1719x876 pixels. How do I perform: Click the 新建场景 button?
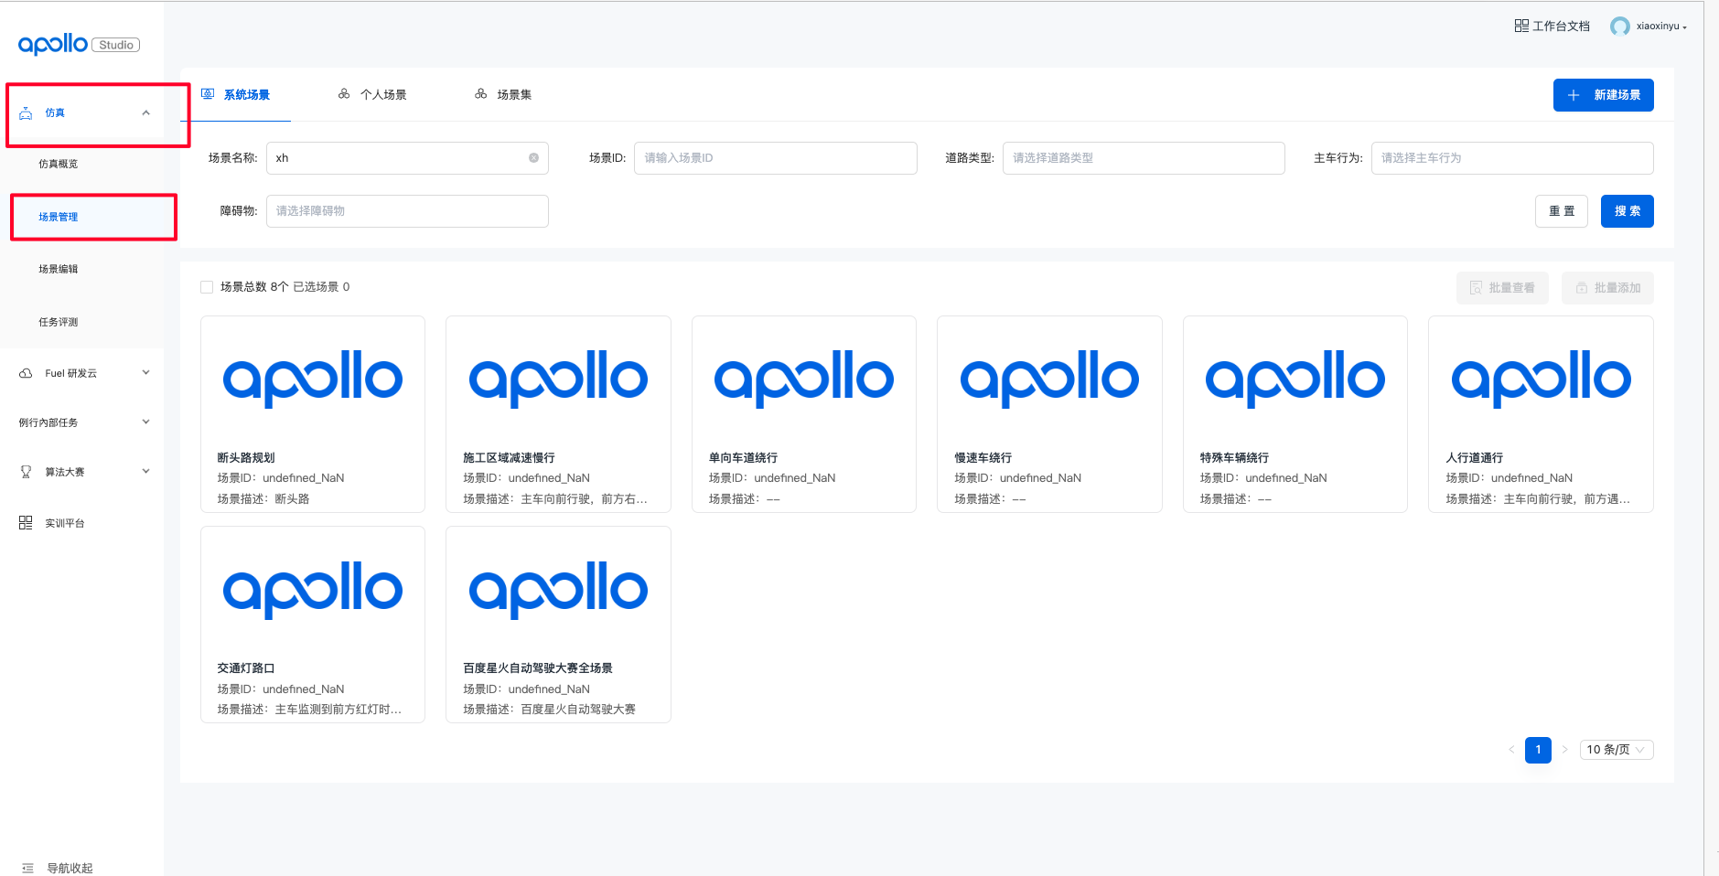tap(1603, 94)
